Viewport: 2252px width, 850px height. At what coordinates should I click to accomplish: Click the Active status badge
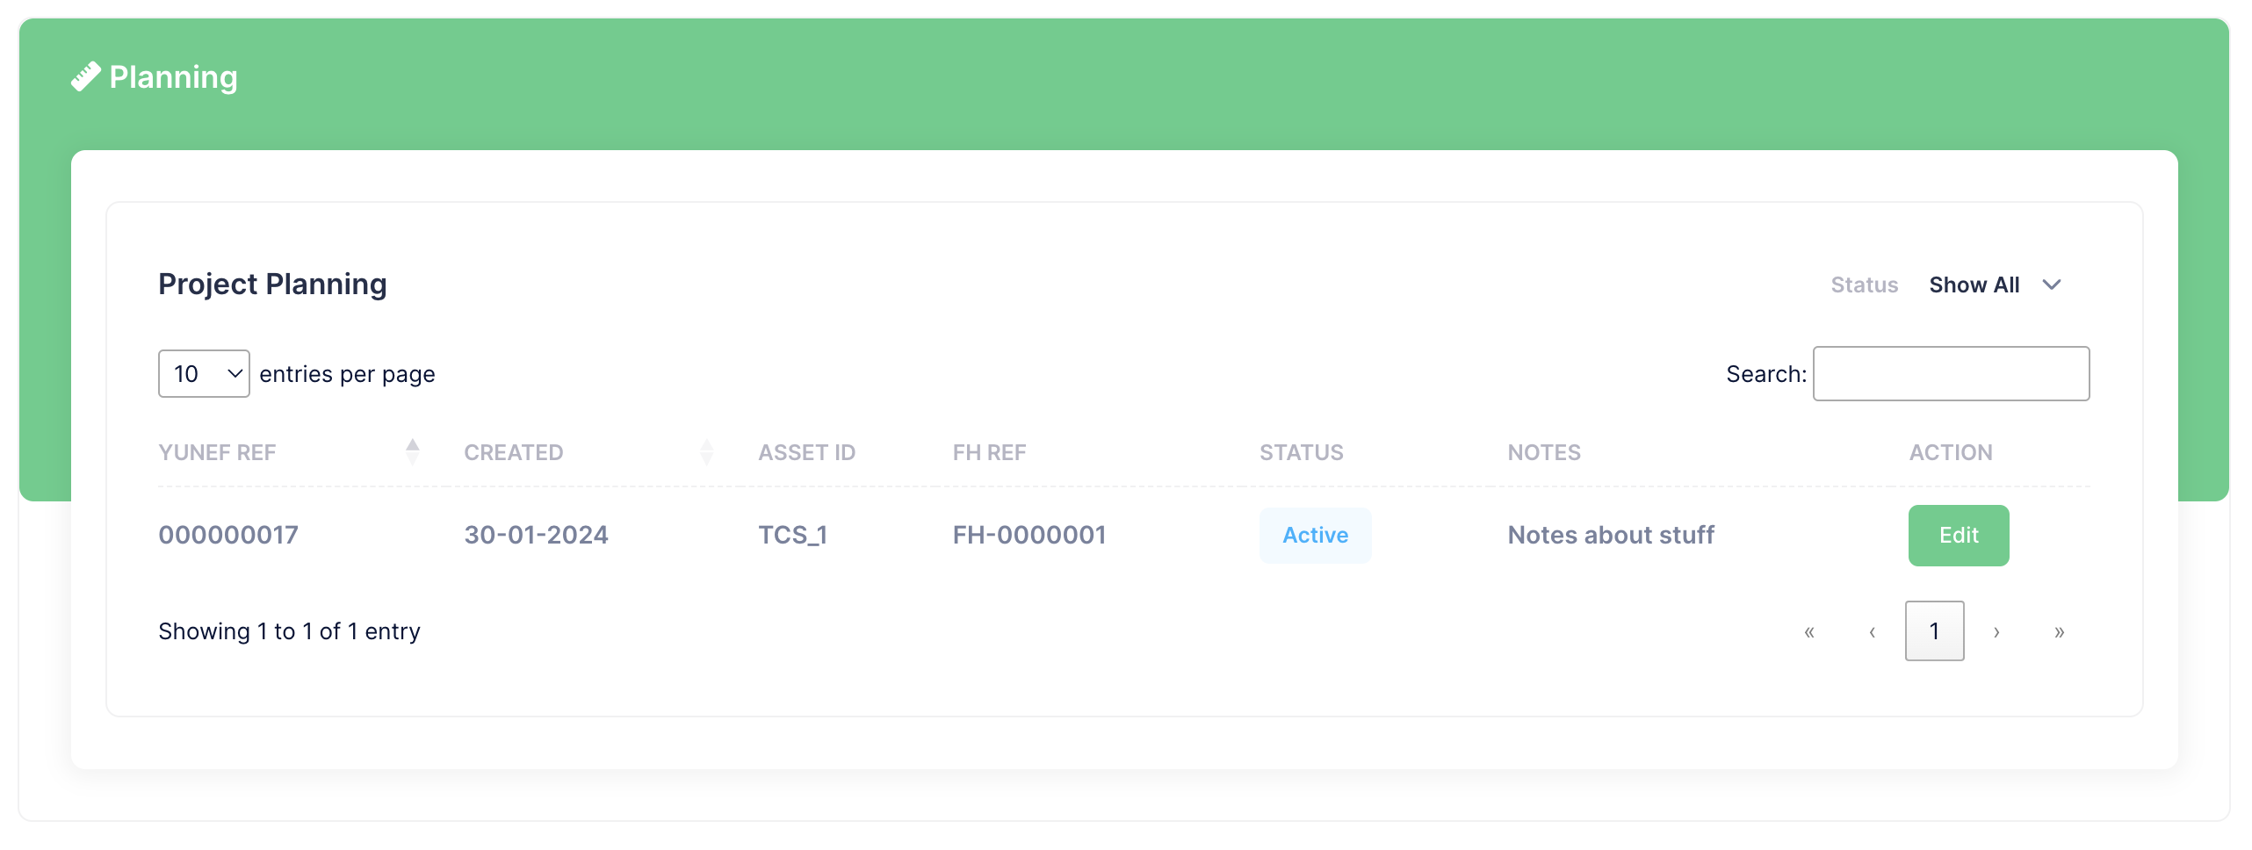[x=1315, y=535]
